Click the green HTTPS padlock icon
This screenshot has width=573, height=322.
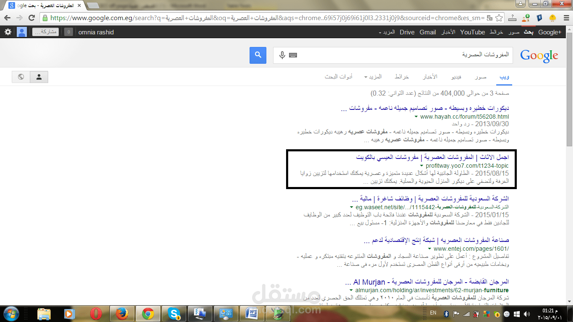click(x=45, y=18)
